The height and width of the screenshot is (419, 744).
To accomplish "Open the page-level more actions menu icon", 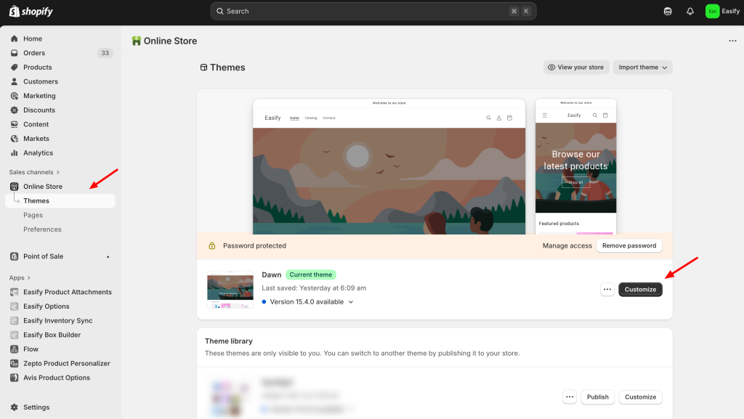I will (732, 41).
